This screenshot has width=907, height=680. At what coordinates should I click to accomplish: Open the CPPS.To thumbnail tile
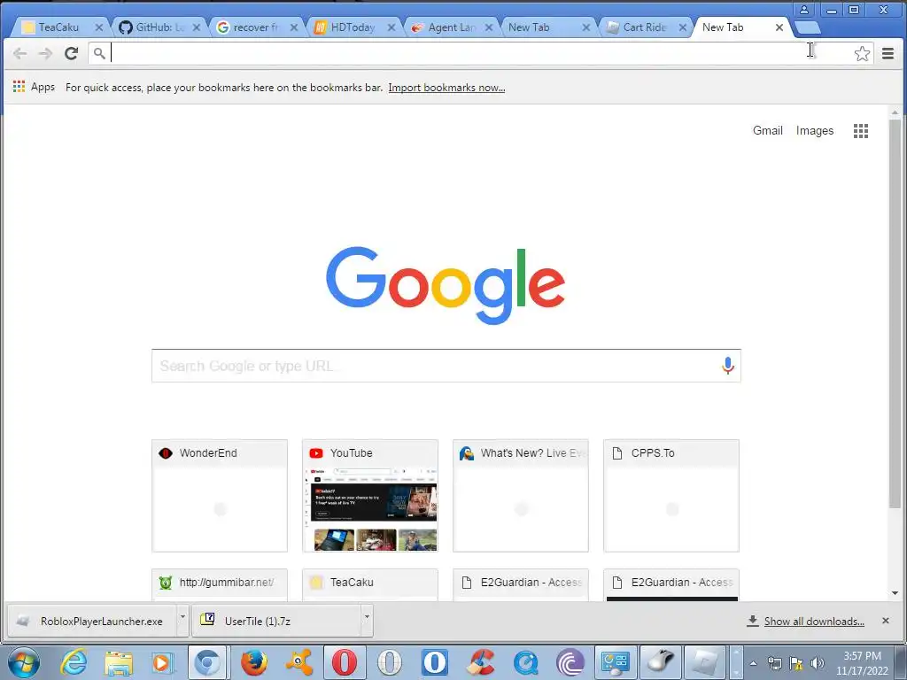[x=671, y=496]
